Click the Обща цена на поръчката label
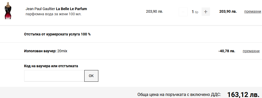The height and width of the screenshot is (98, 262). (x=179, y=95)
